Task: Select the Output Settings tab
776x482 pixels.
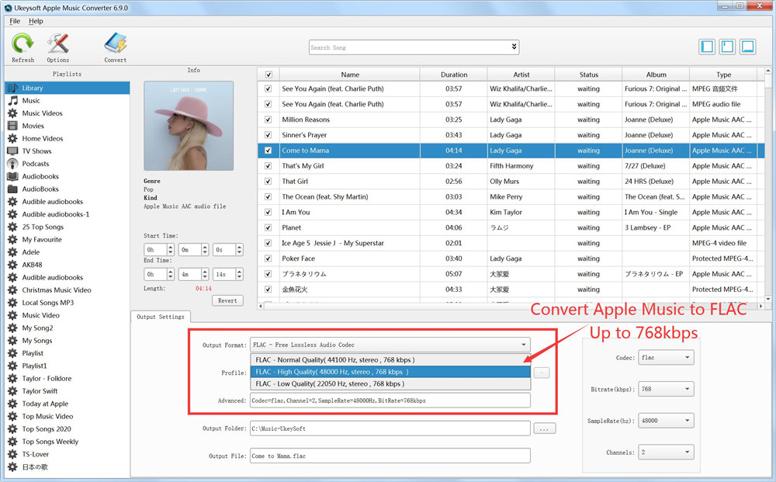Action: click(x=161, y=317)
